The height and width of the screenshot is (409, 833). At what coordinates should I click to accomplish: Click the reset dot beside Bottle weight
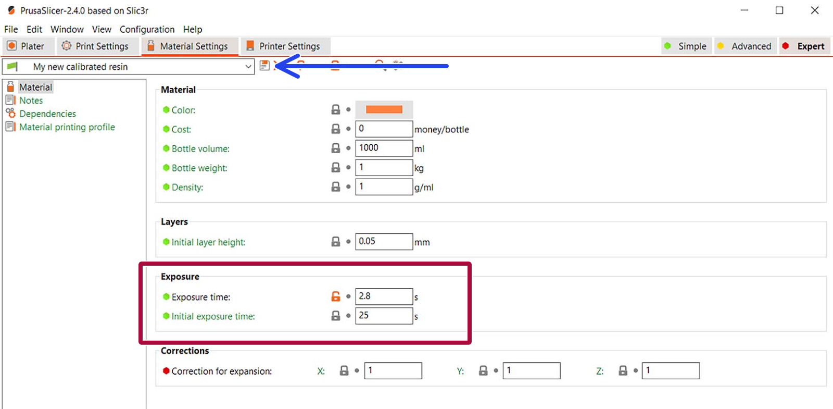[348, 167]
